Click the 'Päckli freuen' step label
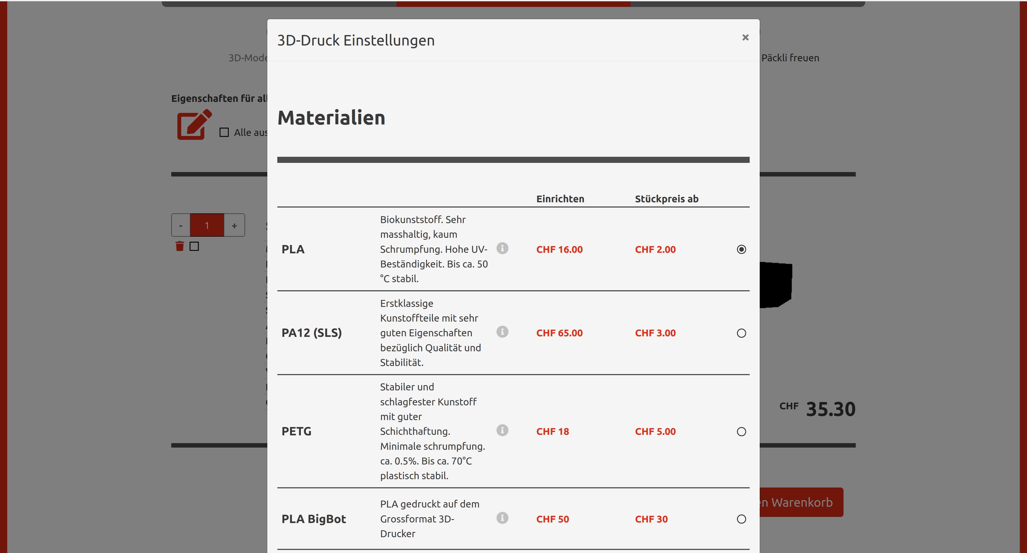This screenshot has width=1027, height=553. (x=790, y=58)
